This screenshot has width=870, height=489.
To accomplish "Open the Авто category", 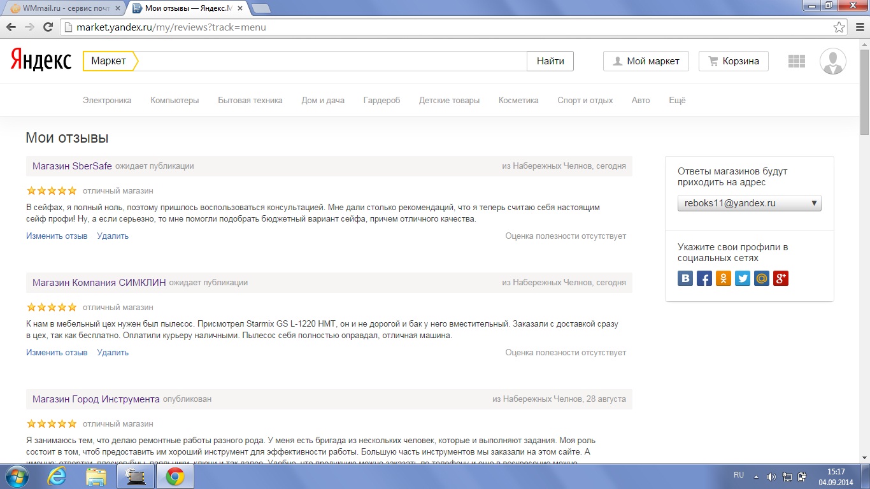I will 641,100.
